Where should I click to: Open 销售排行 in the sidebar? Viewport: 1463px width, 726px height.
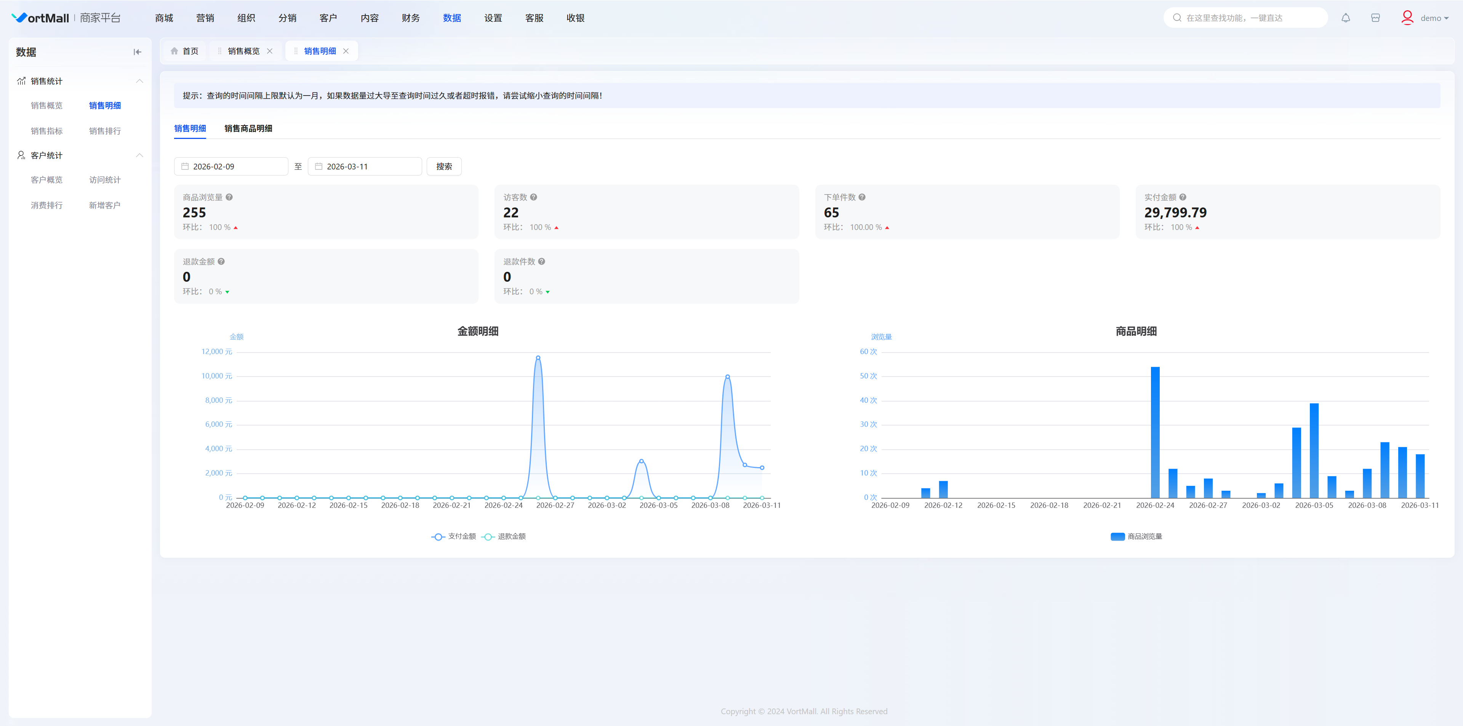(x=104, y=131)
